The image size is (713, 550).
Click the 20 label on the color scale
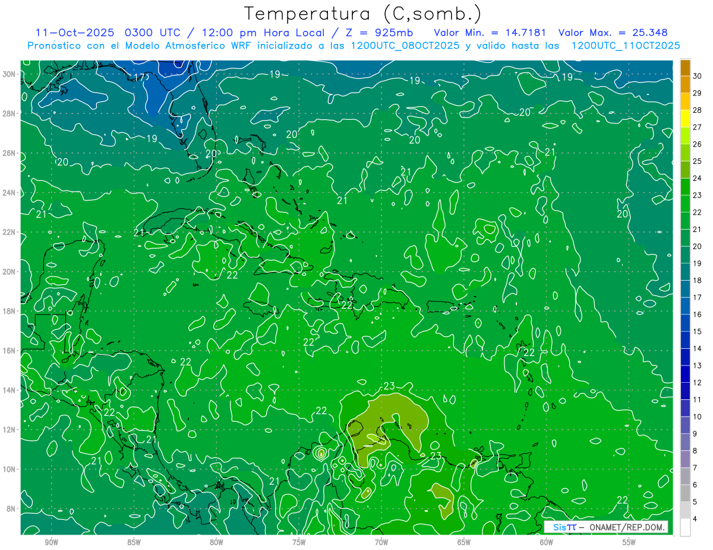click(x=698, y=246)
